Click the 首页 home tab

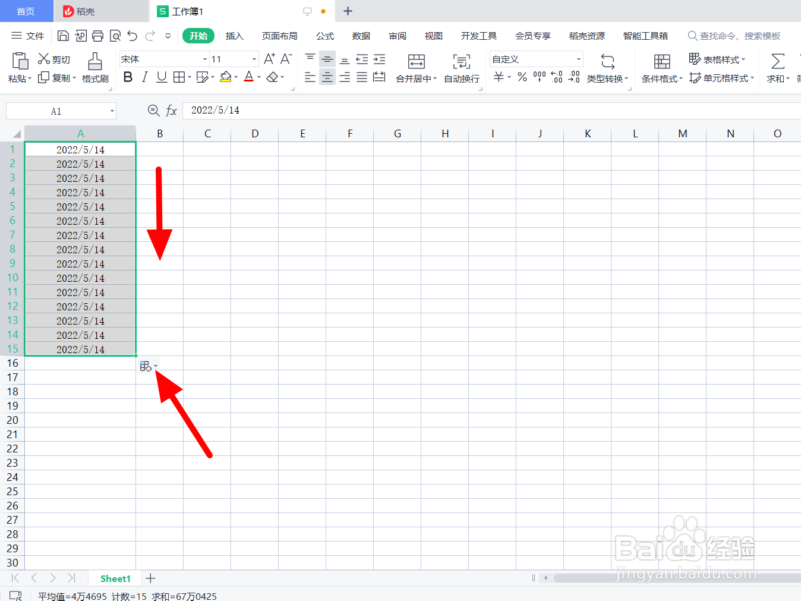coord(26,11)
